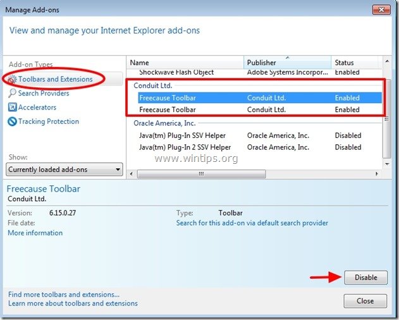Open Learn more about toolbars and extensions
Image resolution: width=399 pixels, height=320 pixels.
pos(73,303)
